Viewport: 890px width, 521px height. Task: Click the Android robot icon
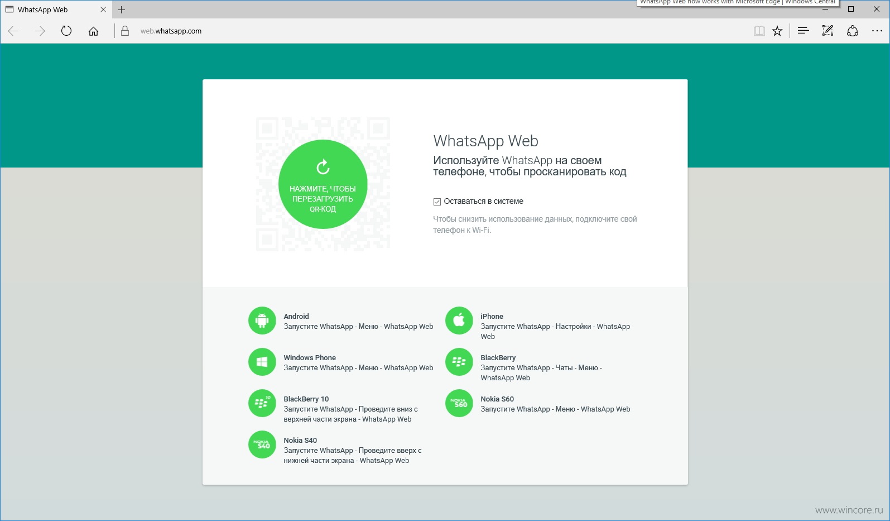point(262,321)
